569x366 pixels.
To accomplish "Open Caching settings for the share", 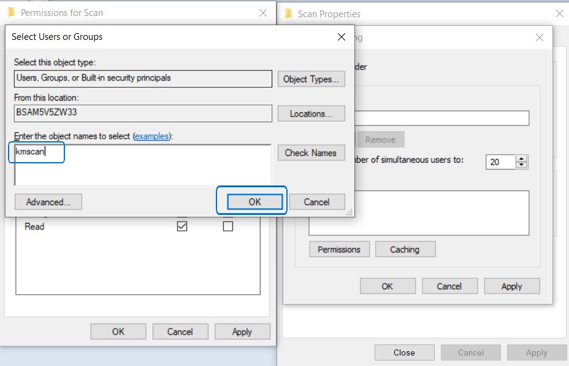I will pos(405,249).
